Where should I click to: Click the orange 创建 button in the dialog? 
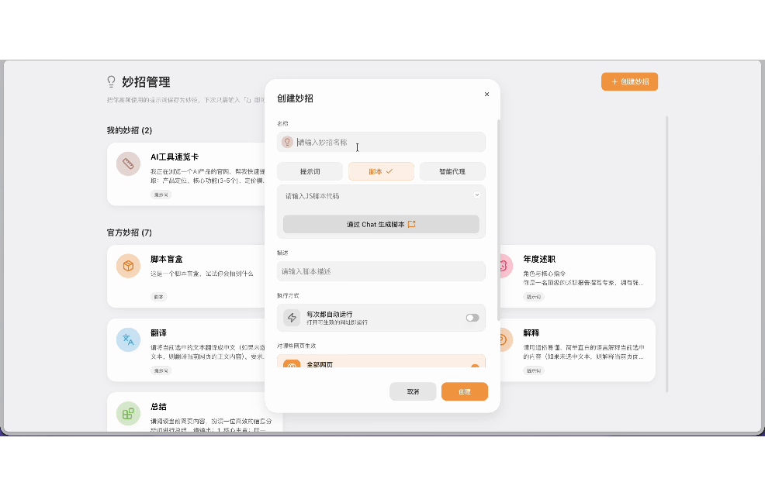pyautogui.click(x=465, y=391)
